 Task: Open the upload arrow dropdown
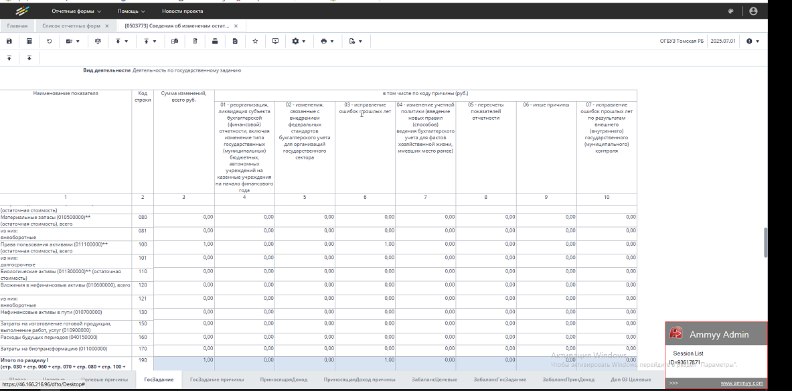[150, 42]
